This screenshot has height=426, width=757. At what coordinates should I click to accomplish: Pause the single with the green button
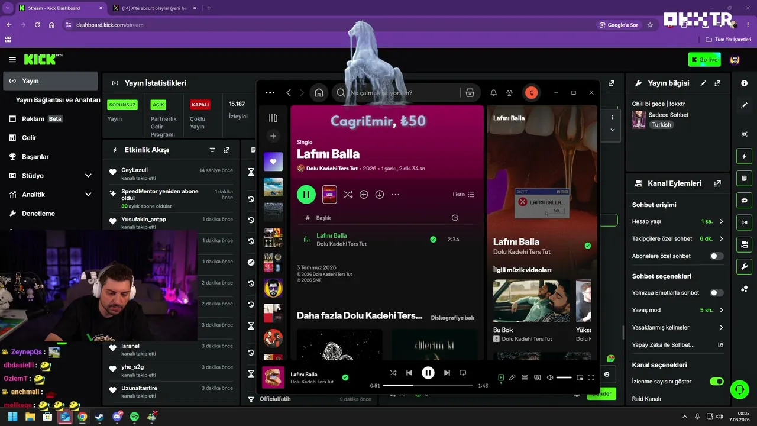click(x=306, y=194)
